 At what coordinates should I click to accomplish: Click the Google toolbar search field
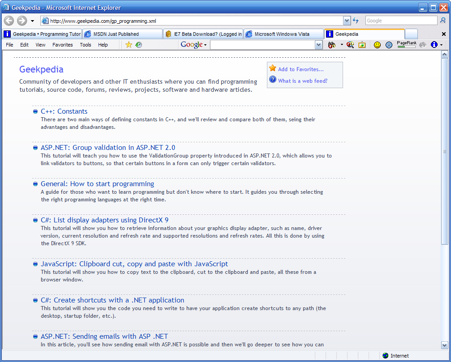tap(262, 45)
